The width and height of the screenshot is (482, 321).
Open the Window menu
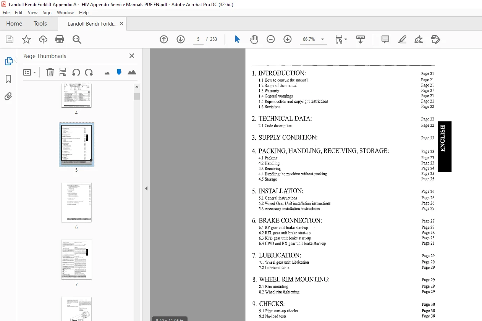point(65,13)
